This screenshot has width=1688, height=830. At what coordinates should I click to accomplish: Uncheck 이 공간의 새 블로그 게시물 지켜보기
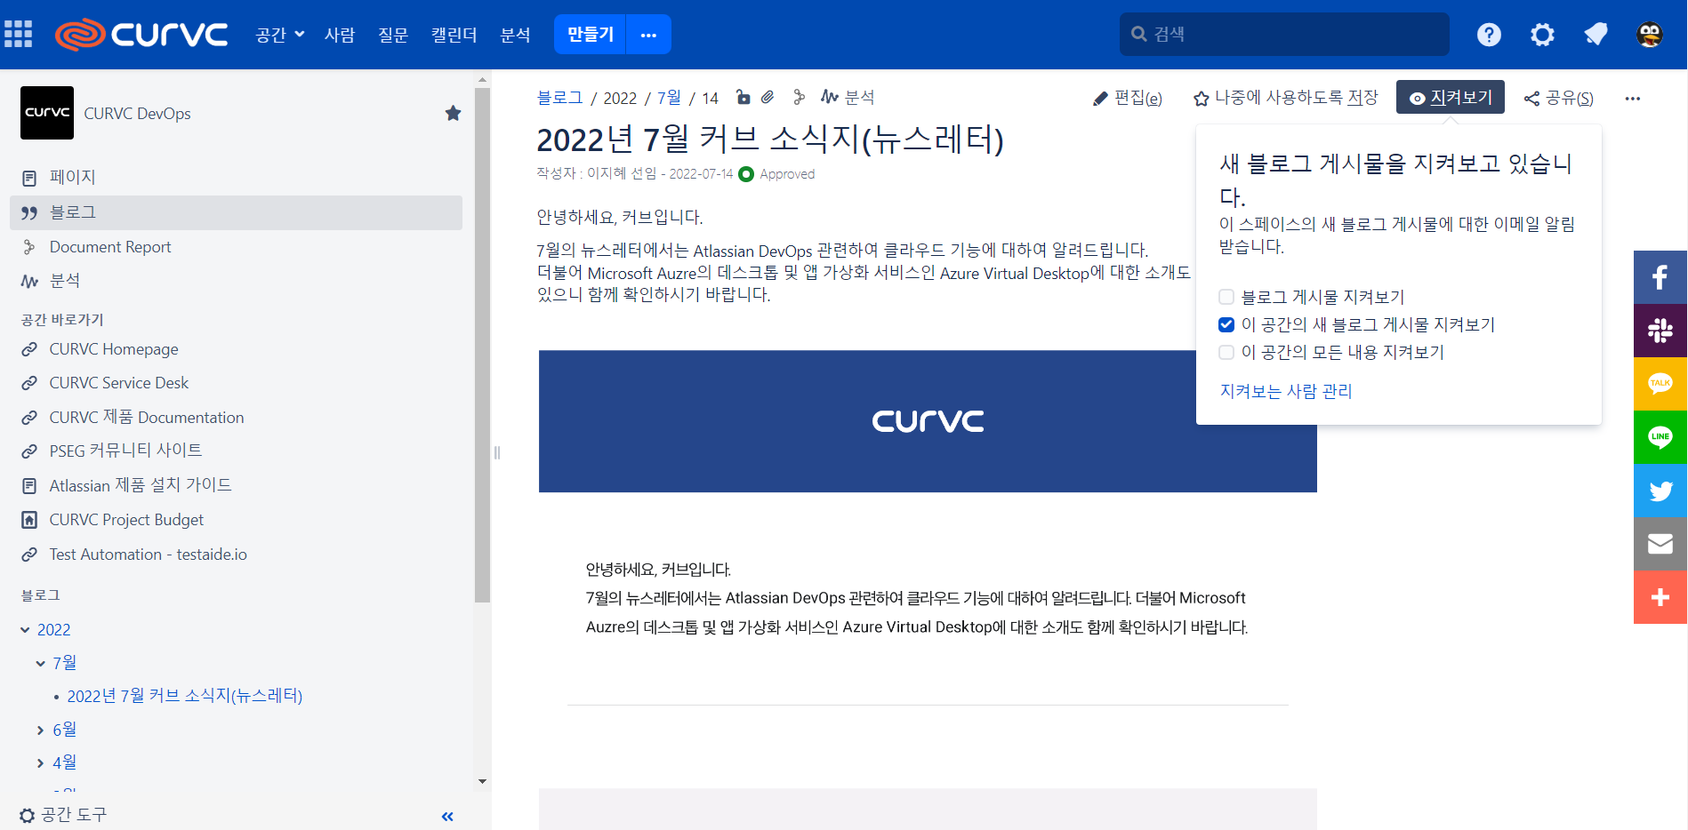click(1226, 324)
